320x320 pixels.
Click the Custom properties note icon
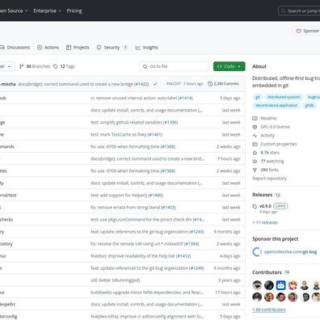255,144
